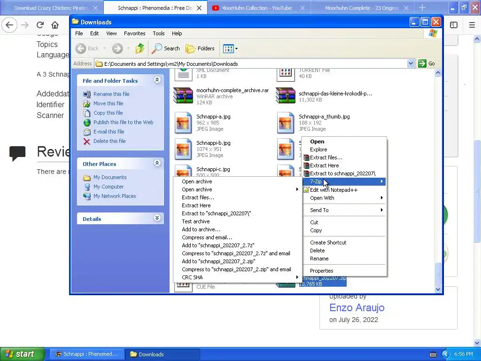
Task: Open My Computer in Other Places
Action: 109,187
